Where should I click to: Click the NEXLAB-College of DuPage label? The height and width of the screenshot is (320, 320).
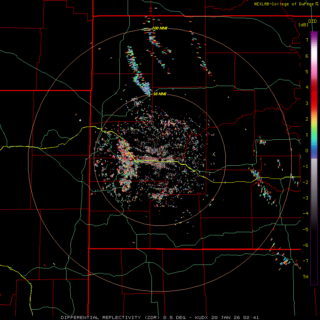pos(286,4)
